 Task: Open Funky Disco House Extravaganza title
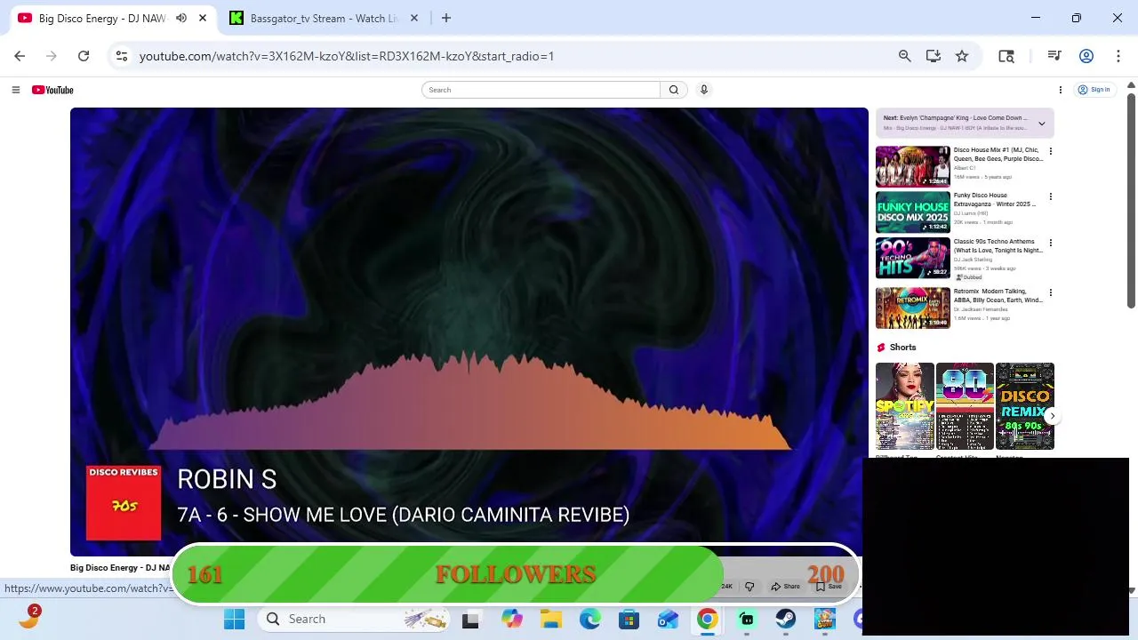[994, 200]
